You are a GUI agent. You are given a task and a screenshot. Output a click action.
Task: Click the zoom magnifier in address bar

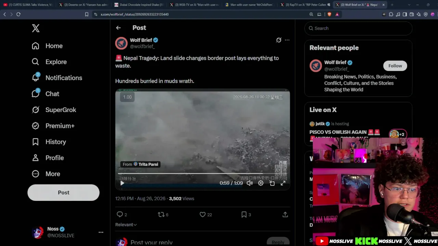pos(311,14)
